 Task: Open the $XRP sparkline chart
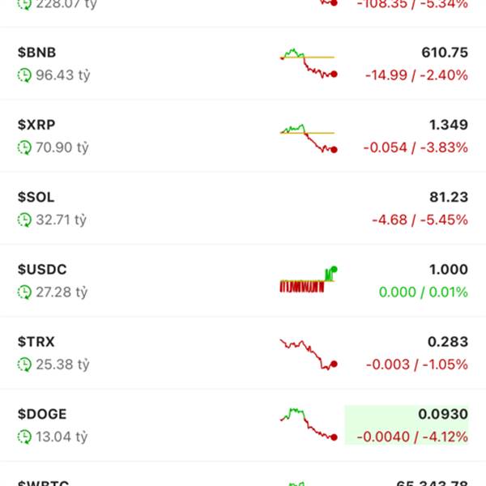tap(308, 137)
